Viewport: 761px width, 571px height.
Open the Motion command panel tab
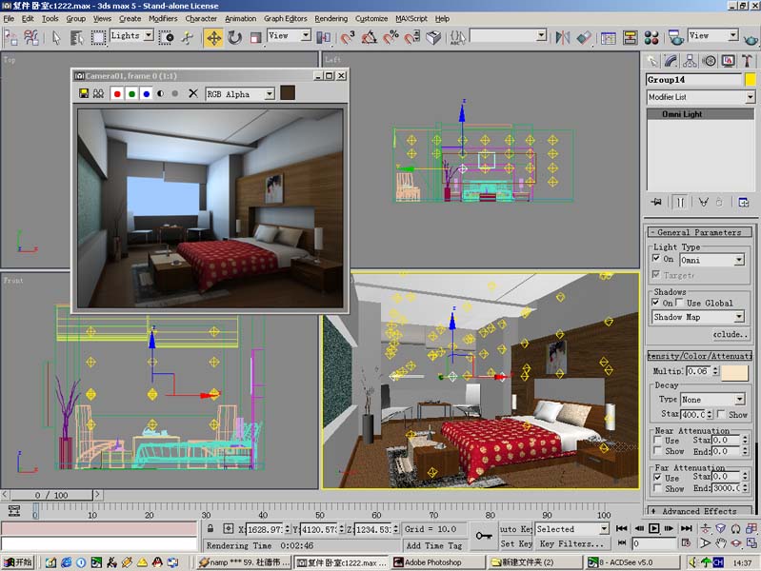(x=710, y=61)
